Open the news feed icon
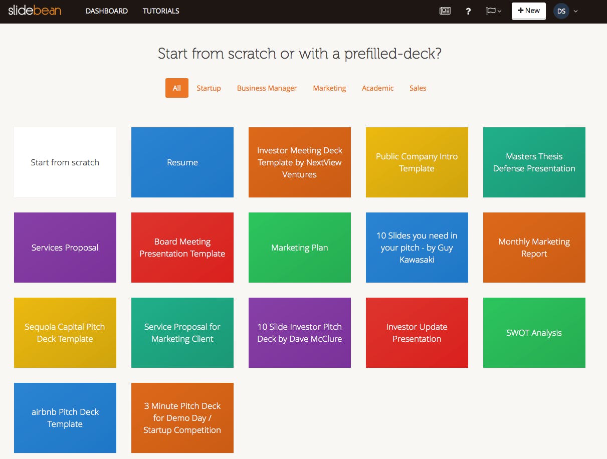This screenshot has height=459, width=607. [445, 11]
